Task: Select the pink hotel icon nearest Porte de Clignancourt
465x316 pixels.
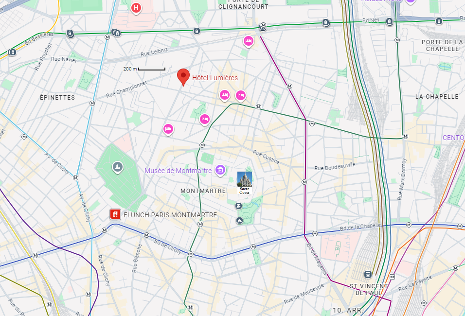Action: 248,41
